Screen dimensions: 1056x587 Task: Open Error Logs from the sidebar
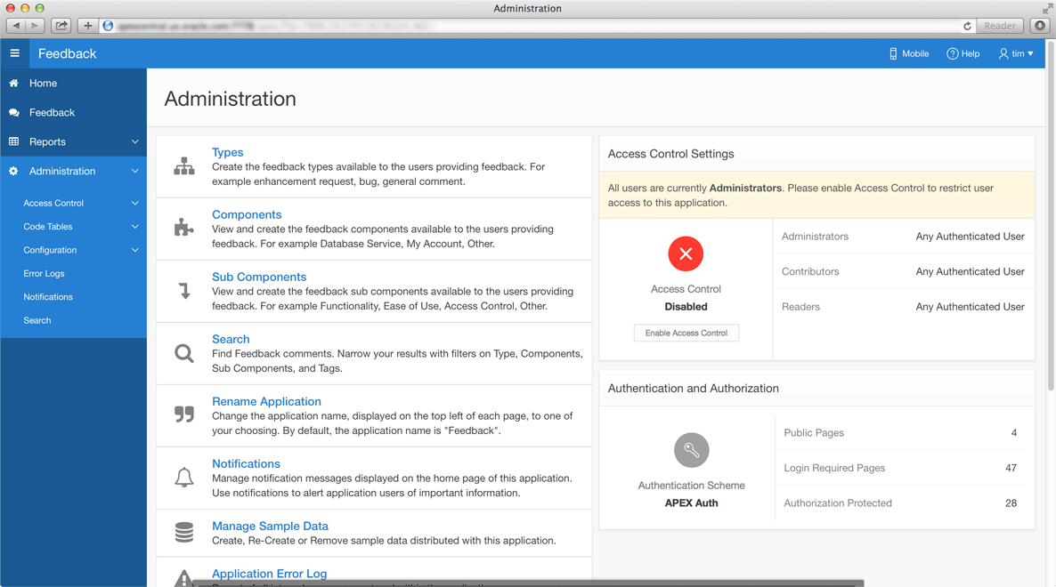tap(44, 274)
